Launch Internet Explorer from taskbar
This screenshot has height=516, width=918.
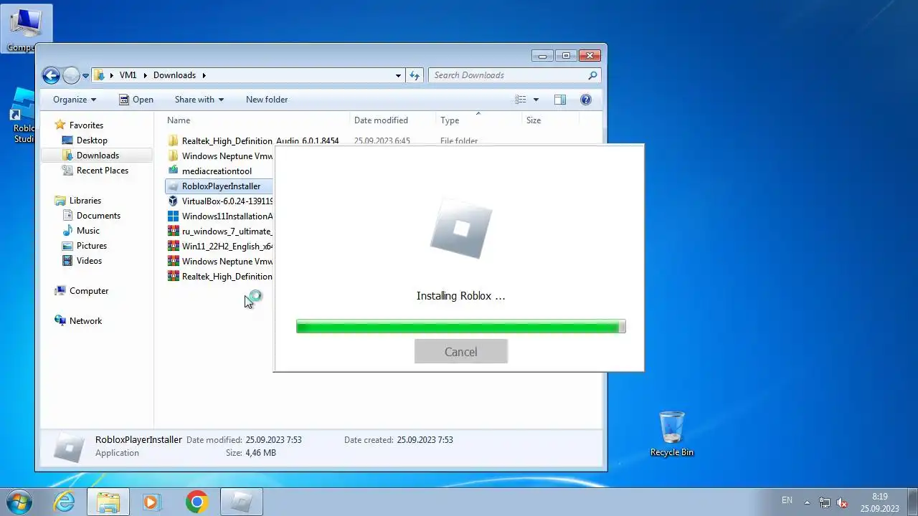(x=65, y=502)
